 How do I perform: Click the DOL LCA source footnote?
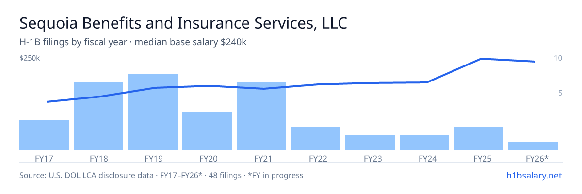click(161, 175)
